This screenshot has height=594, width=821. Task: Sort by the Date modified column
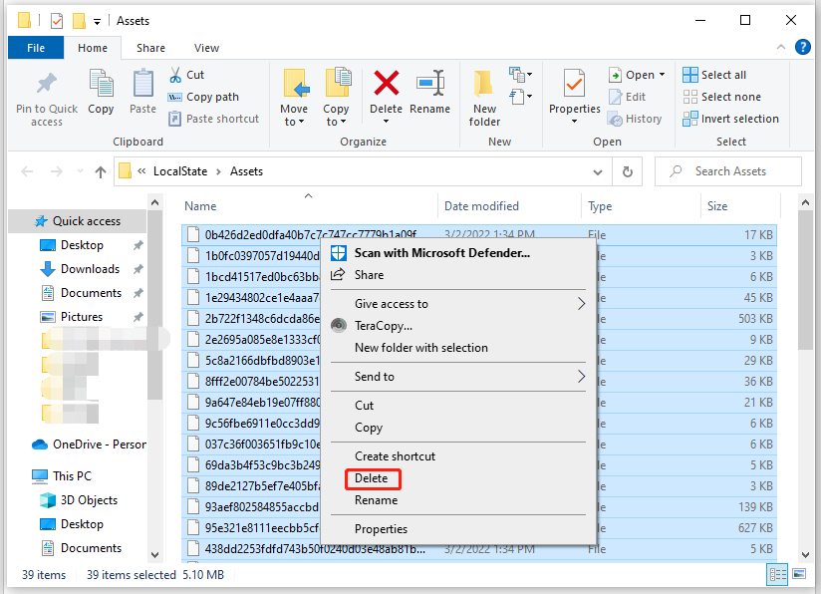pos(481,206)
